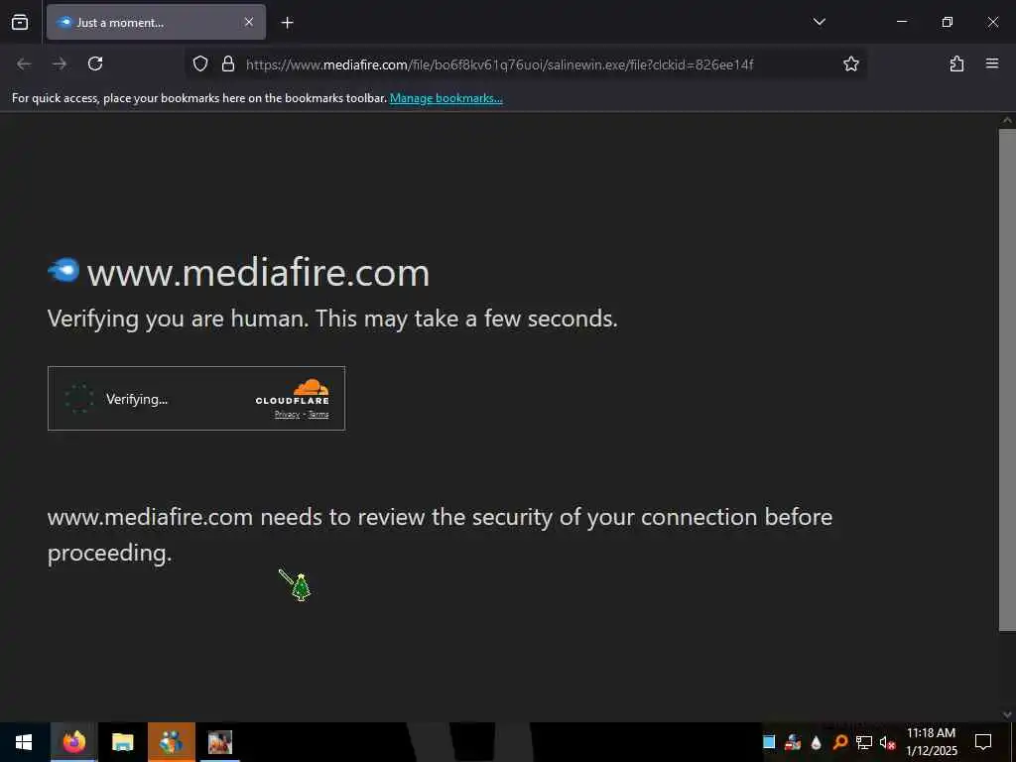
Task: Click the scrollbar up arrow
Action: (x=1007, y=120)
